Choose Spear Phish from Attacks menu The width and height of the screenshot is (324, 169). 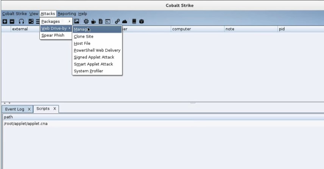[x=56, y=35]
